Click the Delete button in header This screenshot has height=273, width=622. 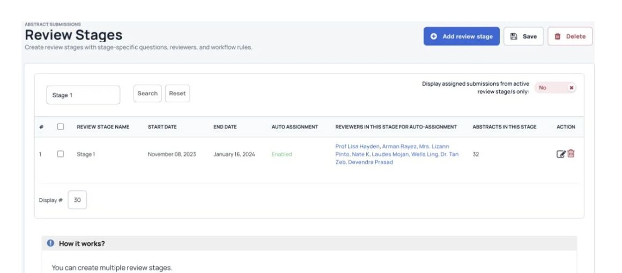point(570,36)
